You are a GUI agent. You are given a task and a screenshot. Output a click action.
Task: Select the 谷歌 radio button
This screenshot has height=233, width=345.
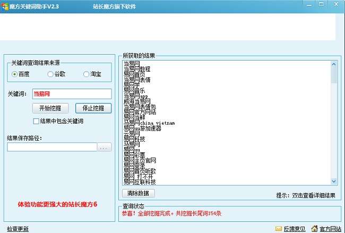[50, 74]
